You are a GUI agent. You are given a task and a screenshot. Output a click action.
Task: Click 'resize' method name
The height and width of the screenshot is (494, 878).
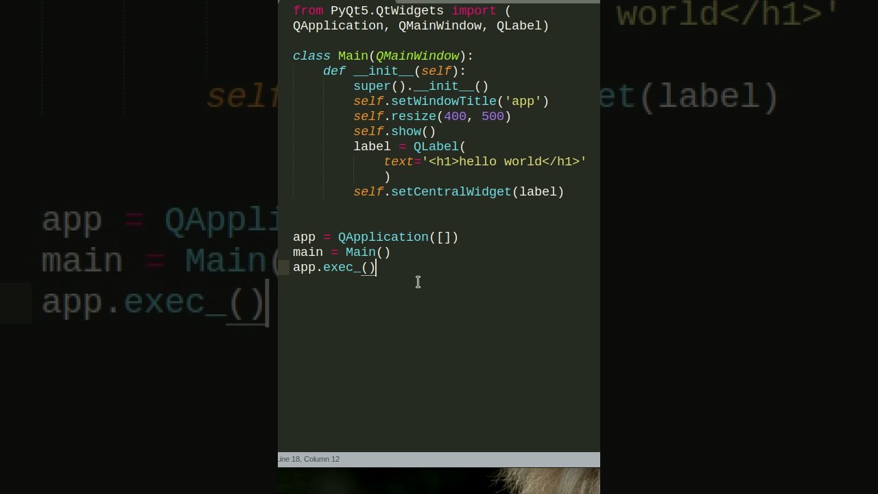coord(414,116)
